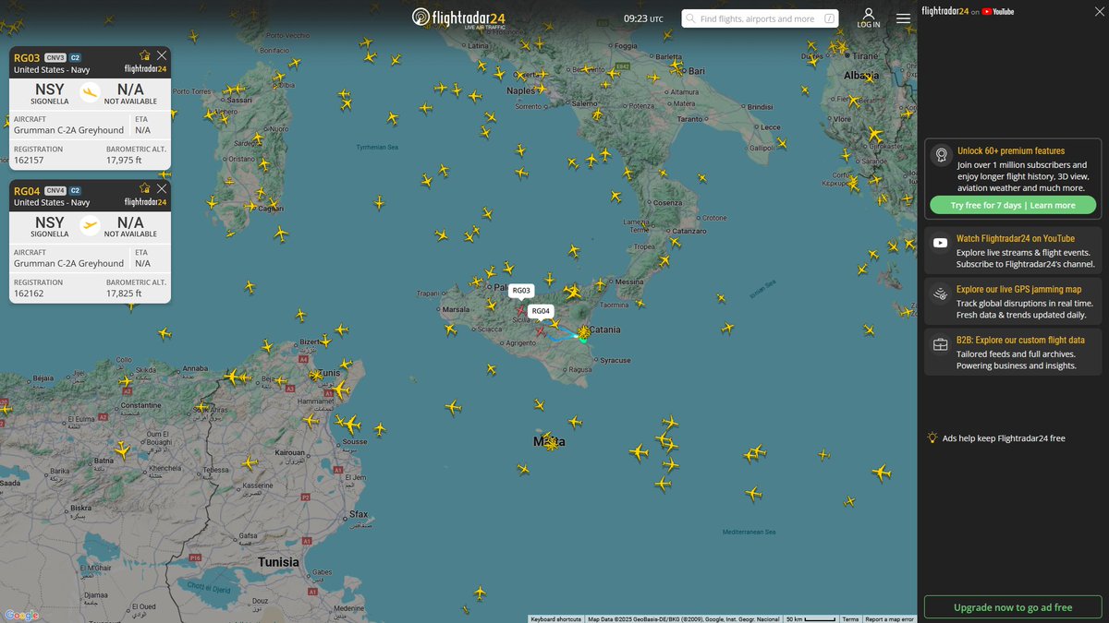Open the Unlock 60+ premium features heading
This screenshot has height=623, width=1109.
tap(1011, 150)
